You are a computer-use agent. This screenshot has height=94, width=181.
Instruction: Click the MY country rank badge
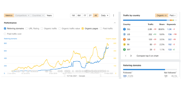point(124,50)
